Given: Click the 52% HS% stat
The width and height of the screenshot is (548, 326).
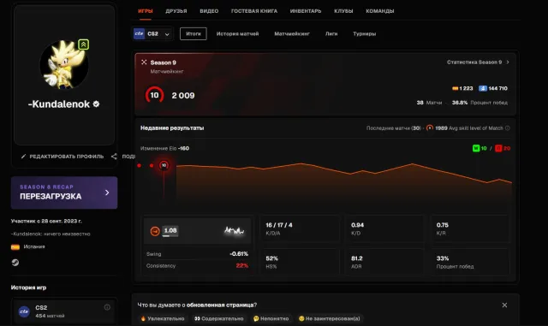Looking at the screenshot, I should click(x=301, y=262).
